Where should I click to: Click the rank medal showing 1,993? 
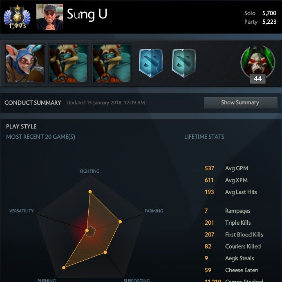pyautogui.click(x=17, y=17)
